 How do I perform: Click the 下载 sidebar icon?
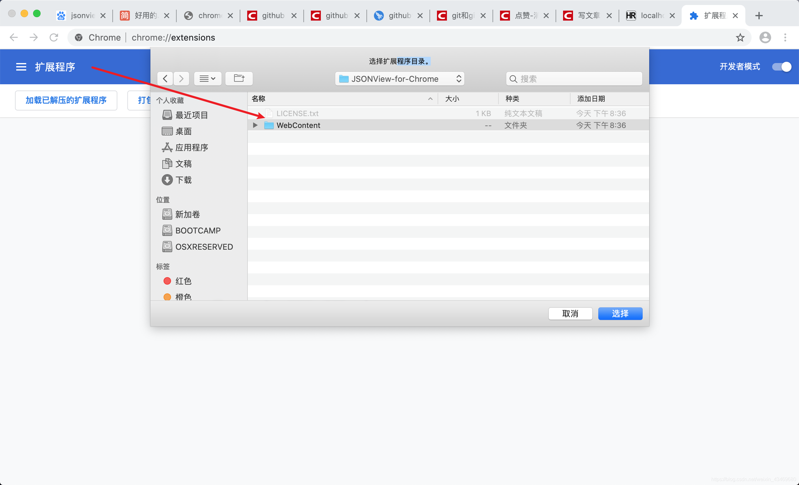(x=167, y=179)
